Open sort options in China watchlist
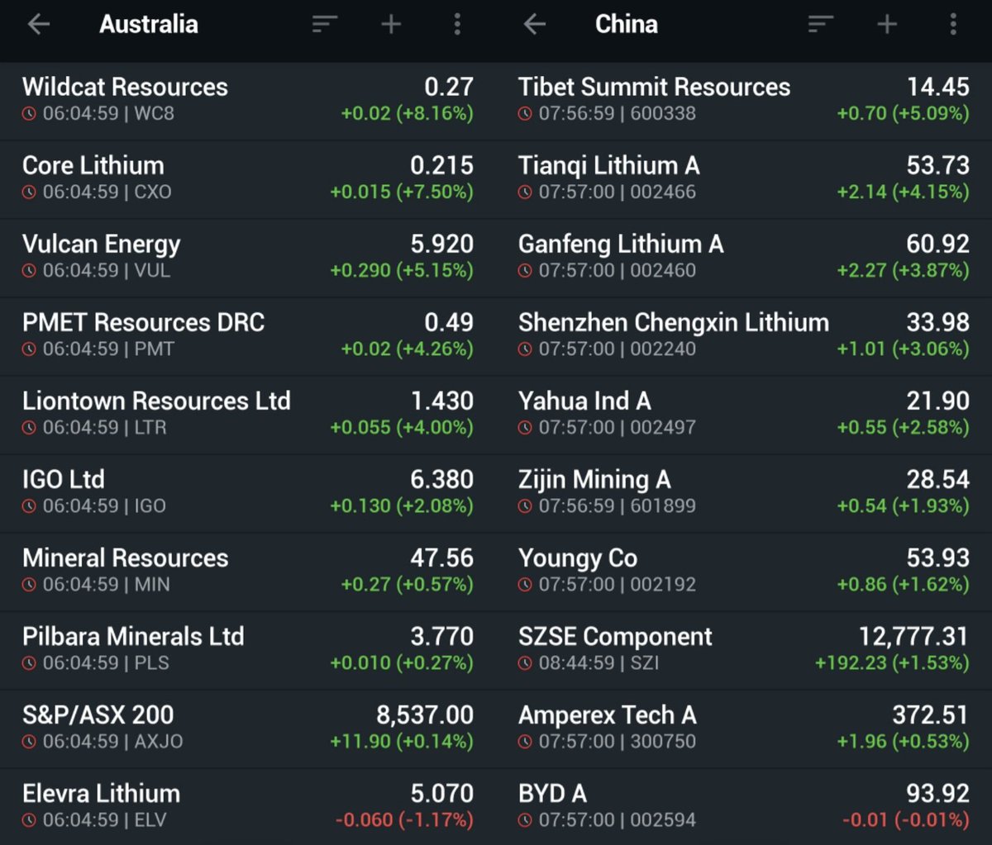The height and width of the screenshot is (845, 992). 821,24
